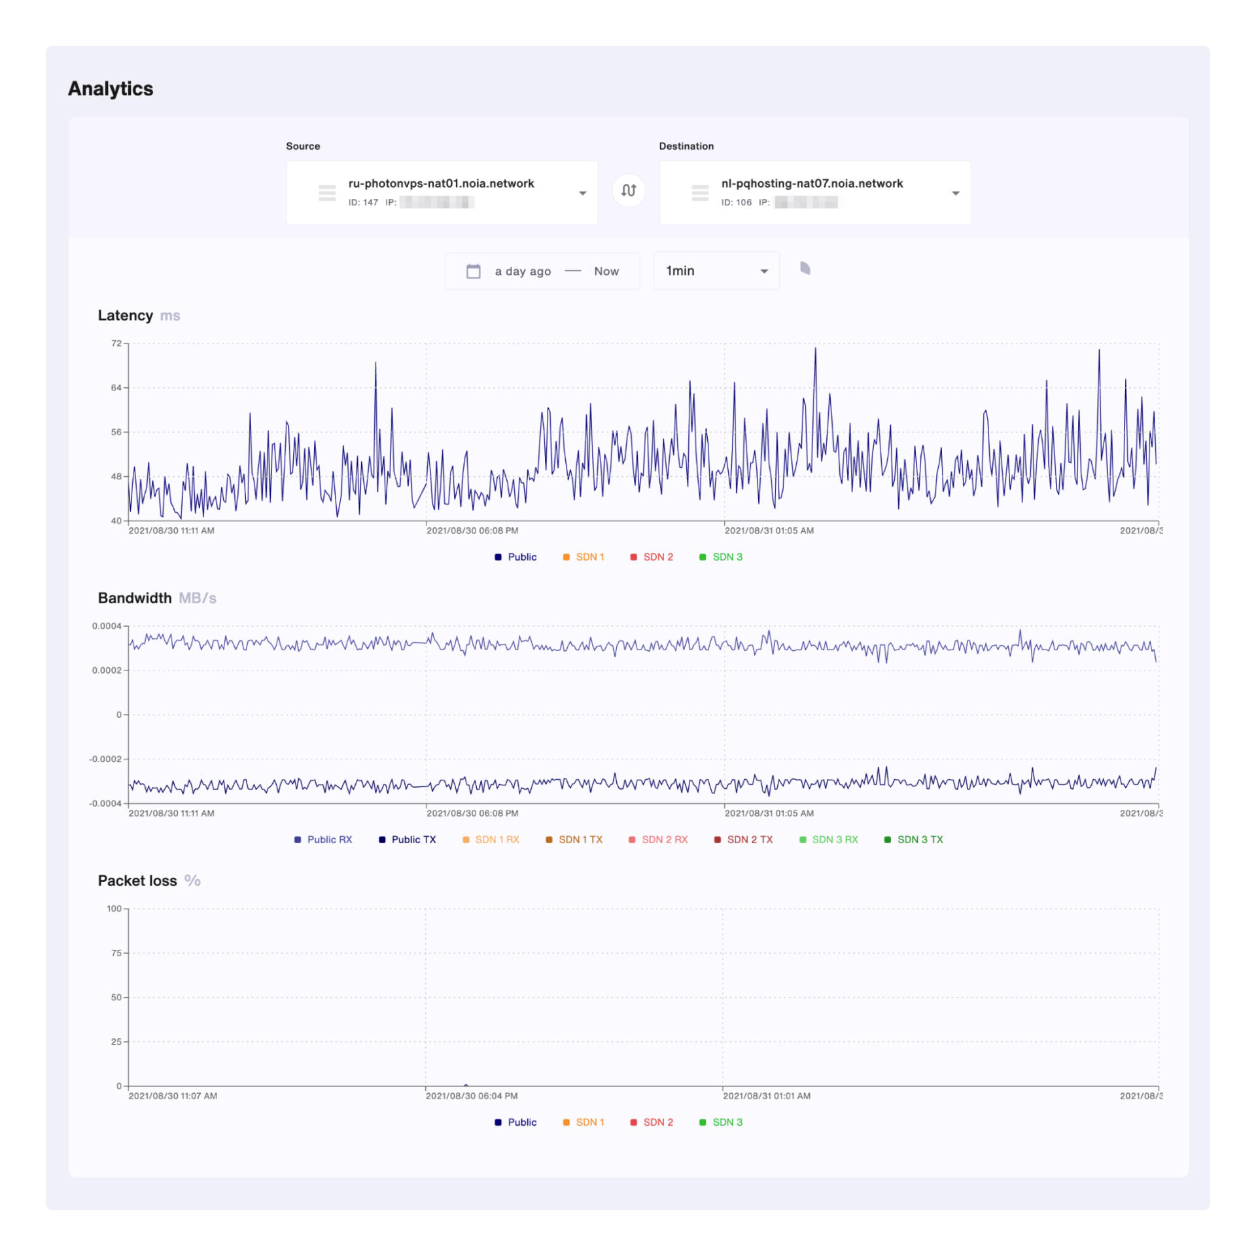Screen dimensions: 1256x1256
Task: Click the calendar icon in date range
Action: pos(473,271)
